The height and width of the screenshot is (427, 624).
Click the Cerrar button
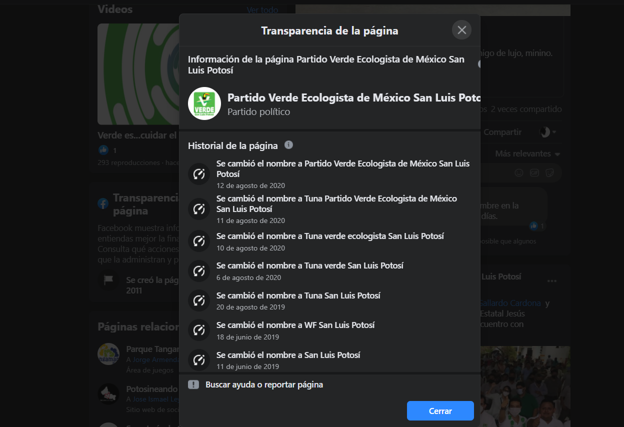coord(440,411)
